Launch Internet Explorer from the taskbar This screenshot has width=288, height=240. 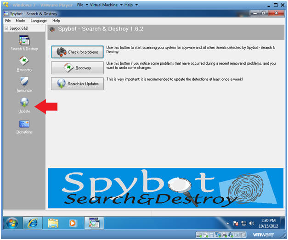click(x=33, y=223)
